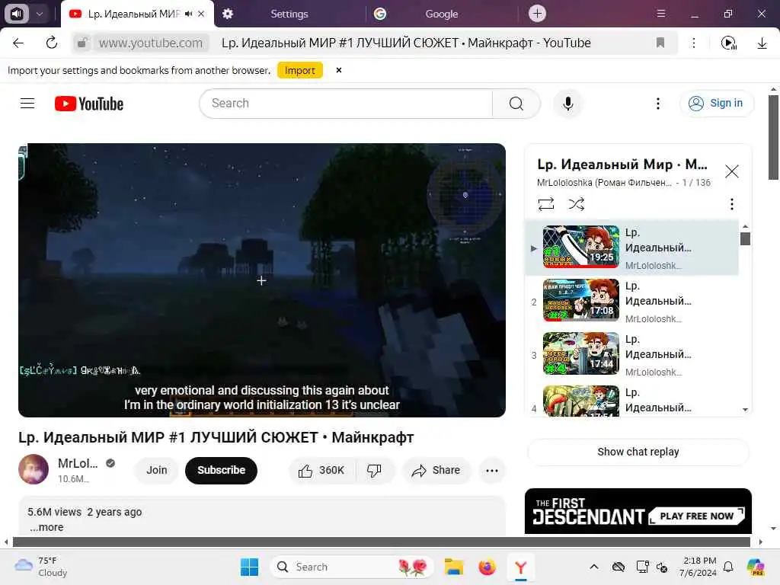Bookmark this page with the bookmark icon

pos(660,43)
